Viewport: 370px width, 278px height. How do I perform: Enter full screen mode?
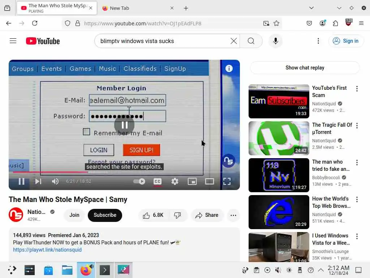[227, 181]
